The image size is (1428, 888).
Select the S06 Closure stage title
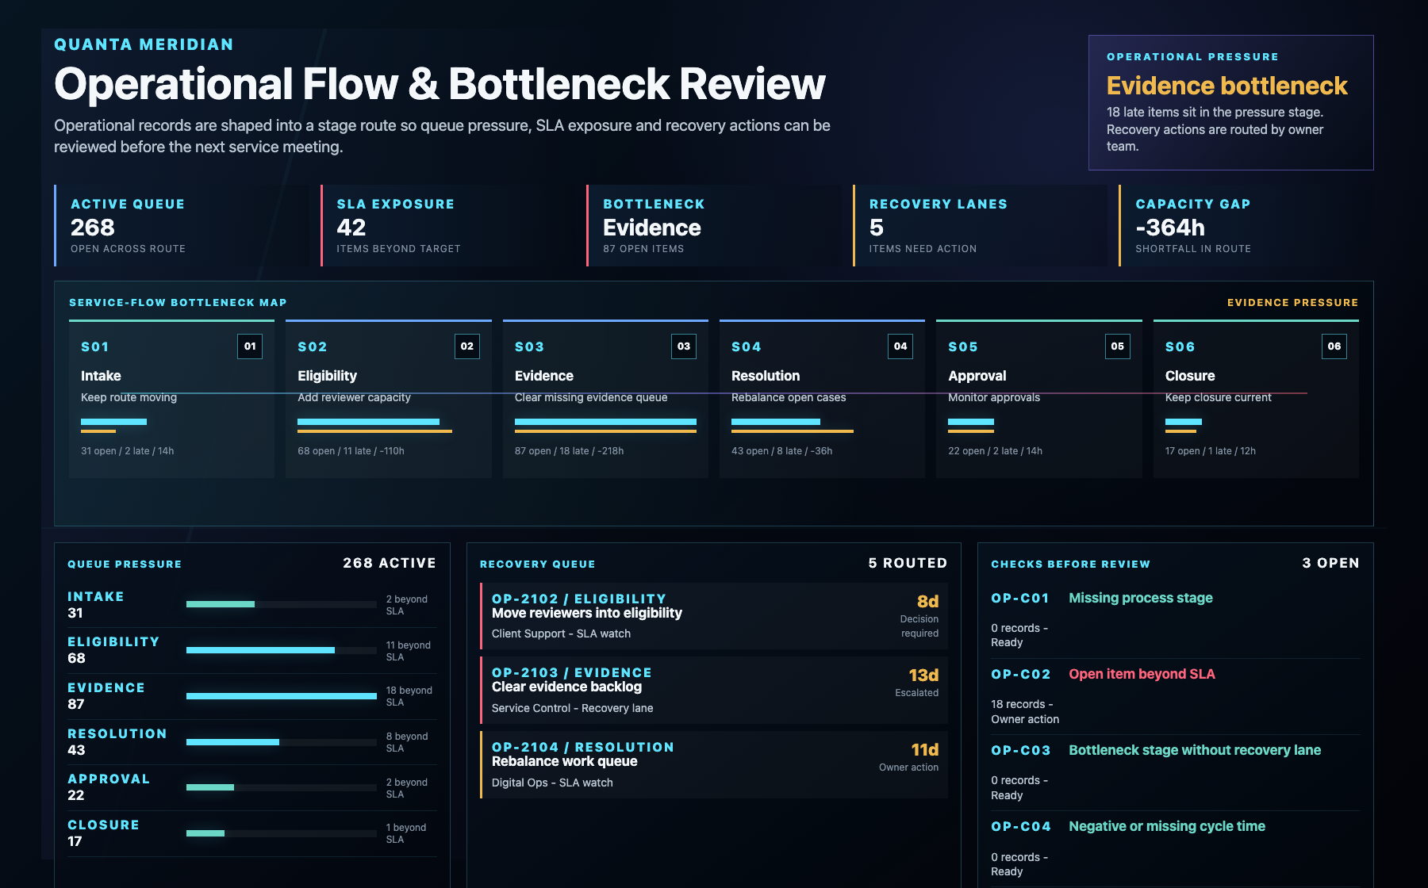point(1190,376)
